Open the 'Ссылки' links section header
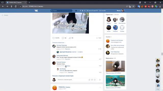 [x=108, y=37]
